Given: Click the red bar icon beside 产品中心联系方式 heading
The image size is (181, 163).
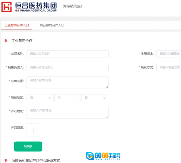Looking at the screenshot, I should pos(6,161).
